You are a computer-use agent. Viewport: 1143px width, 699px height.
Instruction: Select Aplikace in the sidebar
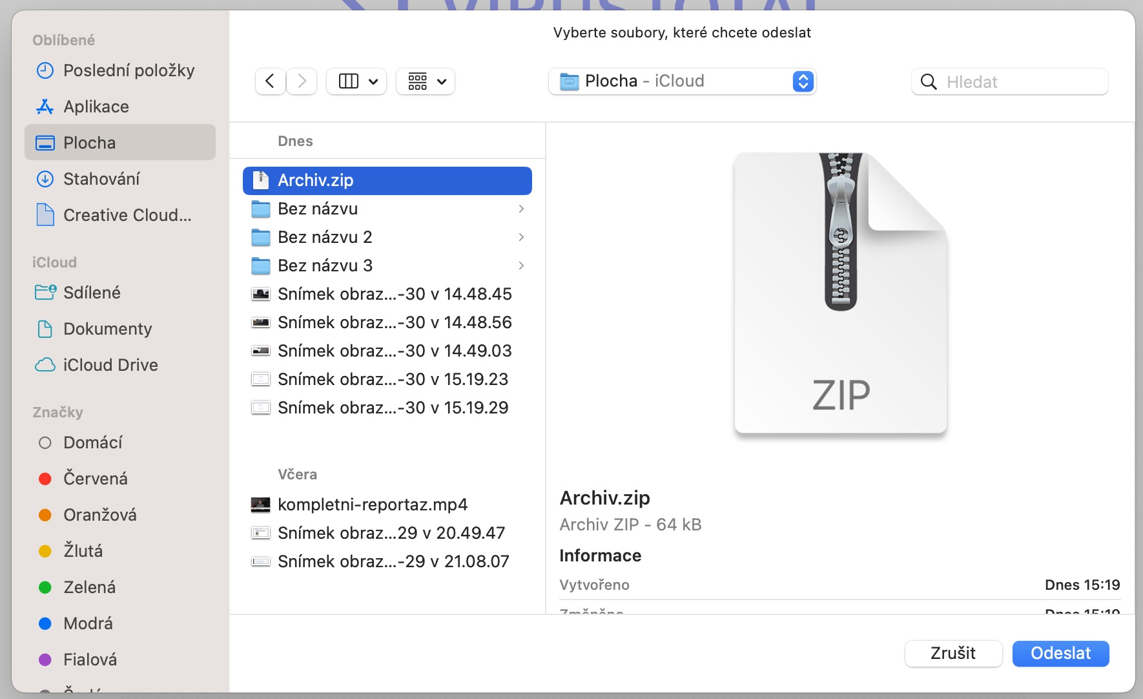(96, 107)
